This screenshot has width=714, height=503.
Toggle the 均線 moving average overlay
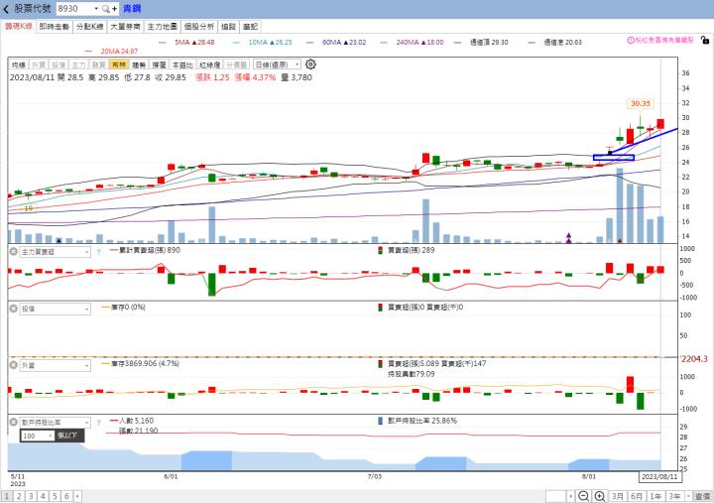coord(18,63)
